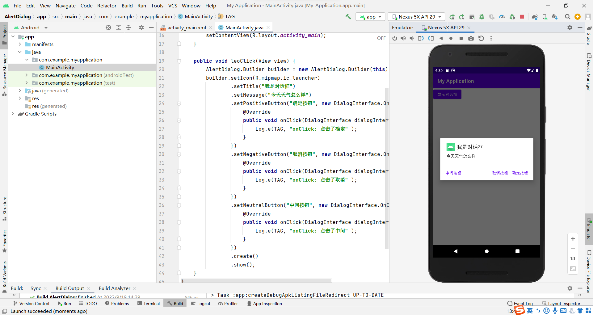
Task: Sync project with Gradle files
Action: tap(535, 17)
